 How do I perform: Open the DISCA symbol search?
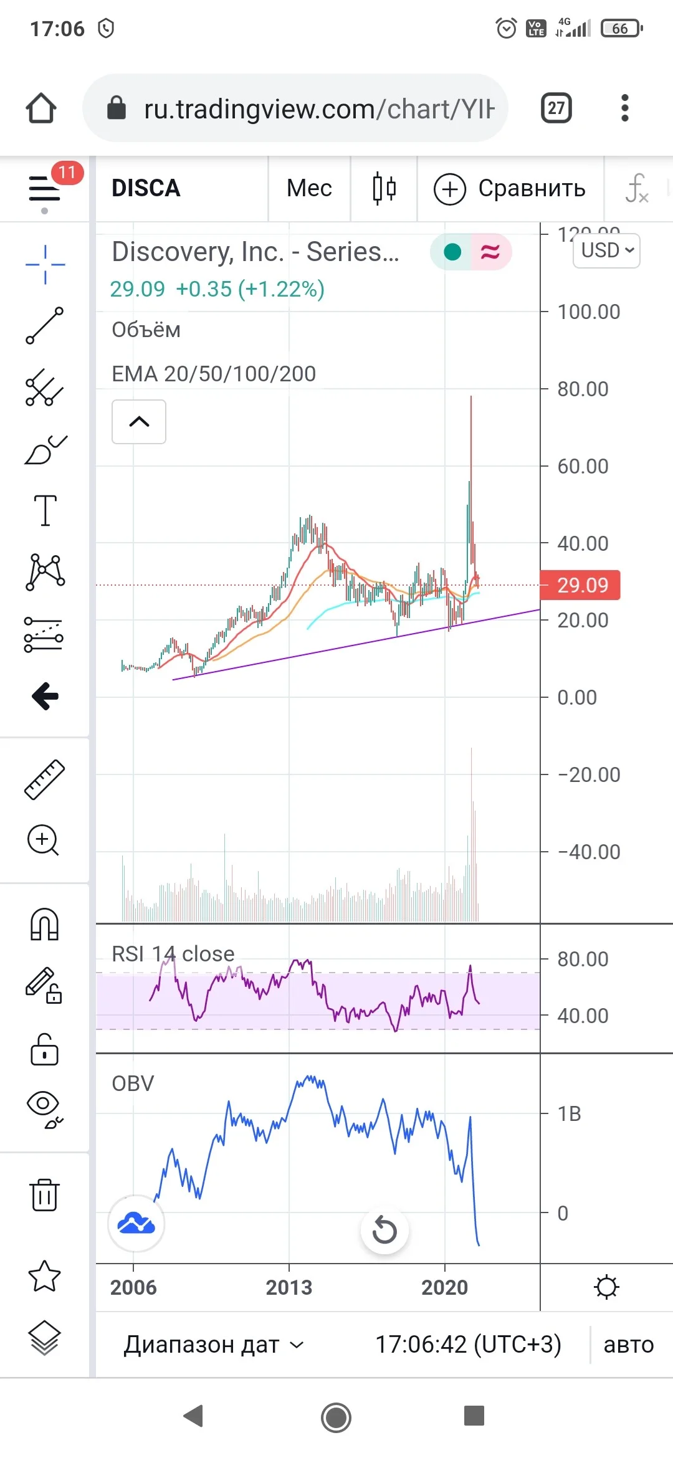pyautogui.click(x=146, y=188)
